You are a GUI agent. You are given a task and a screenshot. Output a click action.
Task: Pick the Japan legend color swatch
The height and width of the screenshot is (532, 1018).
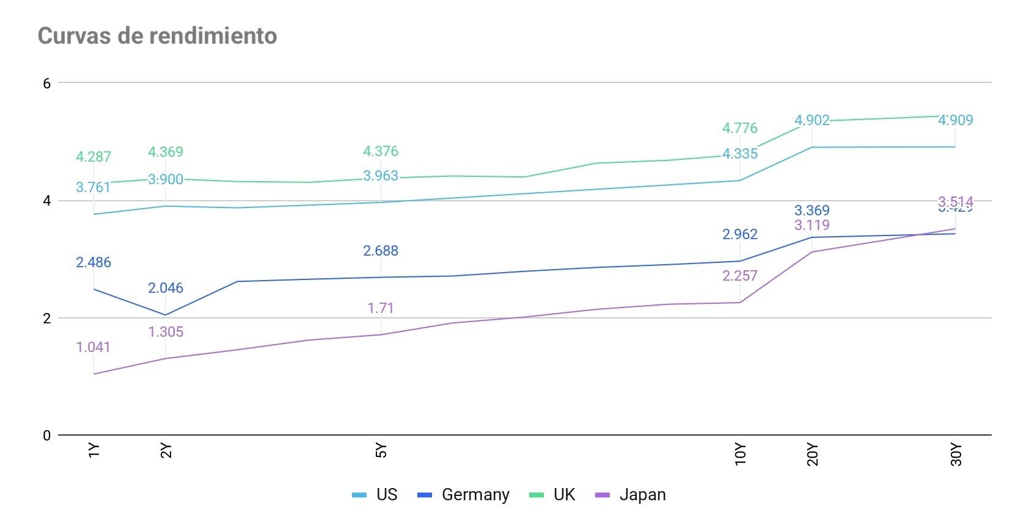pyautogui.click(x=602, y=495)
